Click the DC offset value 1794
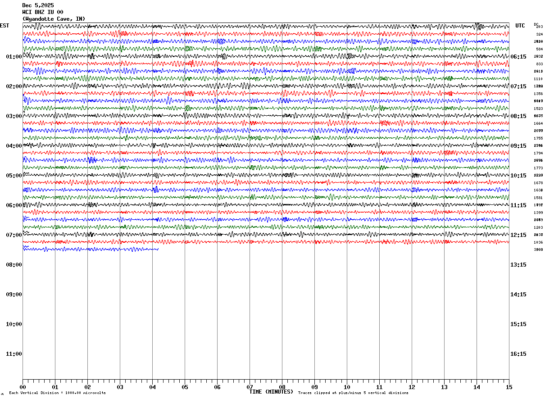Viewport: 545px width, 399px height. click(x=539, y=153)
